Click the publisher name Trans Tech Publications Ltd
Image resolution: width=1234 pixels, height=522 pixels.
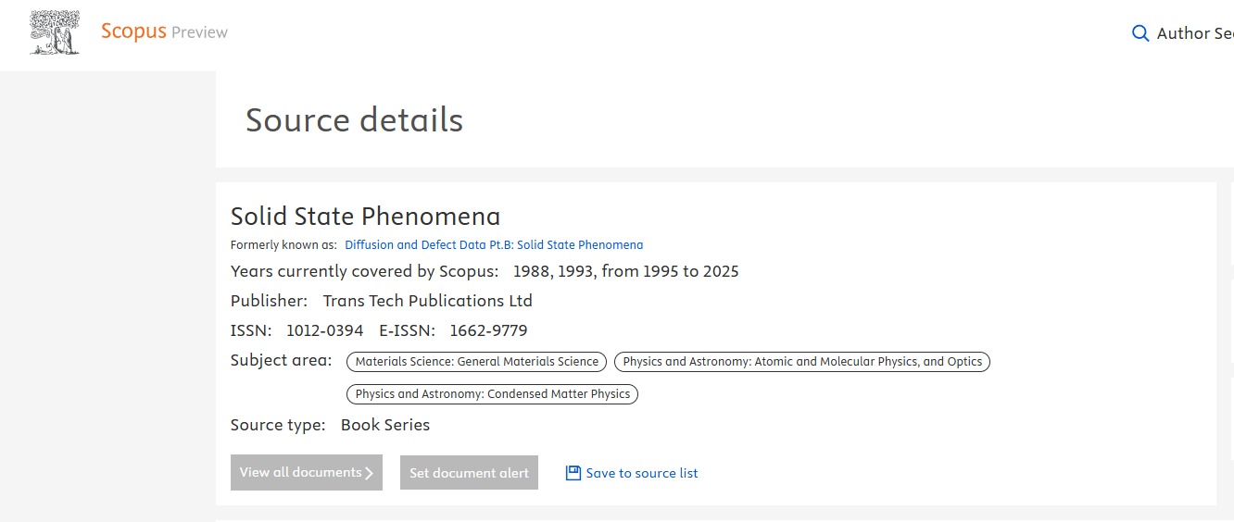[x=427, y=301]
